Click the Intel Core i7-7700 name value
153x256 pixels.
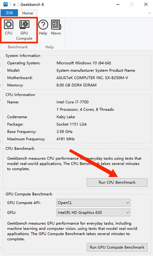pyautogui.click(x=72, y=102)
